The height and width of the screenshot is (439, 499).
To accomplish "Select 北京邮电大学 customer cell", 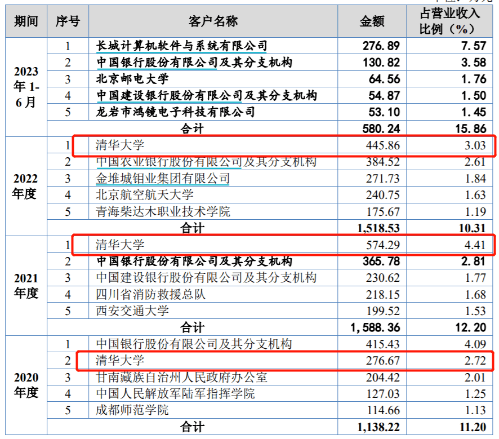I will coord(213,79).
